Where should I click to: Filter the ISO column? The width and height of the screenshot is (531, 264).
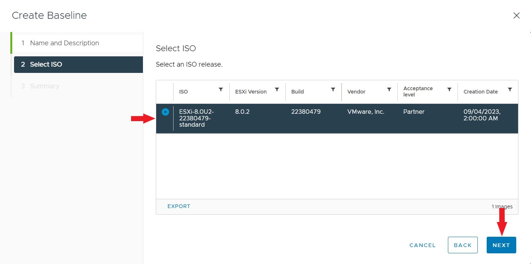click(221, 89)
